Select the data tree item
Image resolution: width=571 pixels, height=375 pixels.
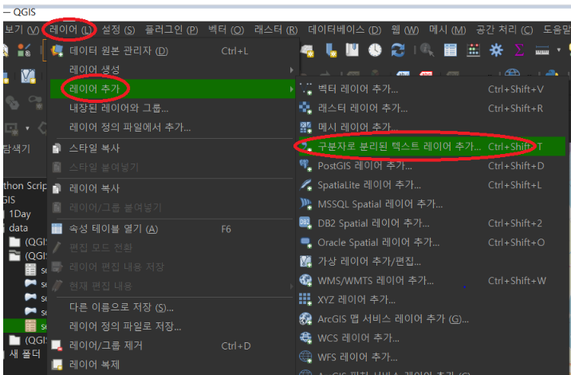18,228
